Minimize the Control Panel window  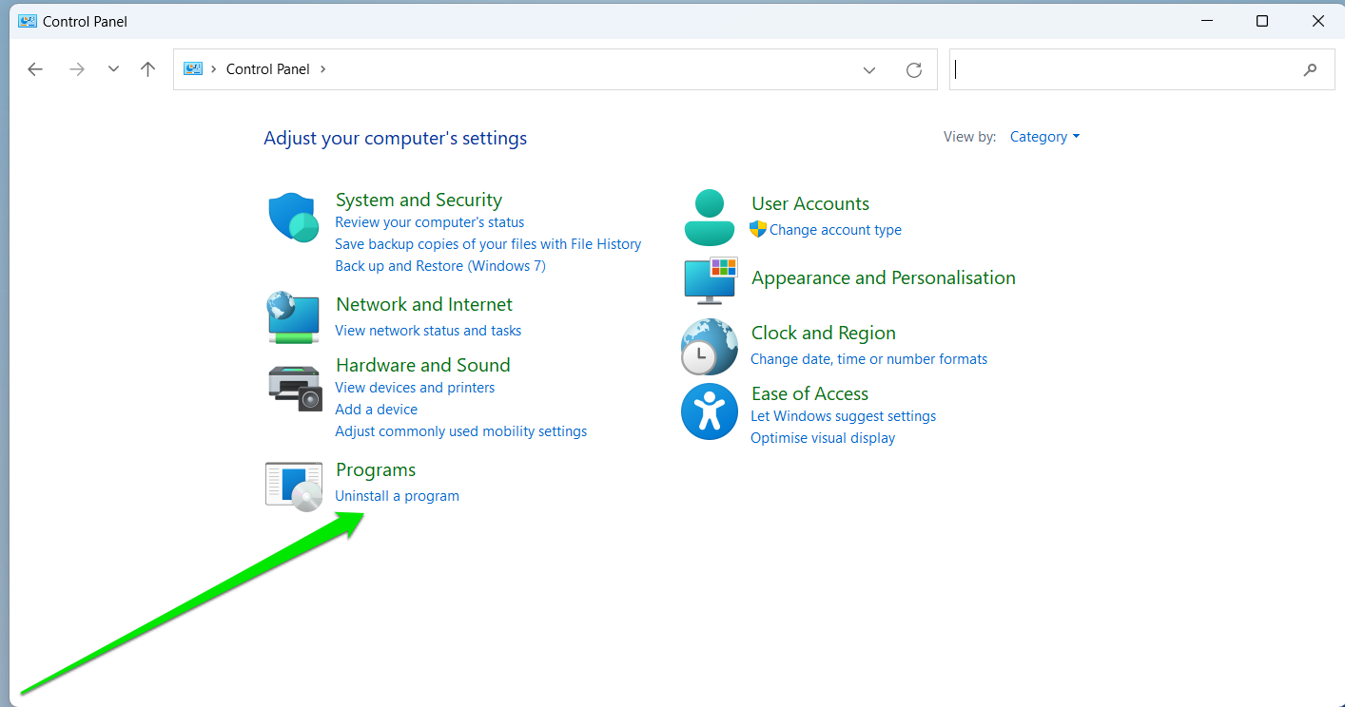pyautogui.click(x=1206, y=21)
